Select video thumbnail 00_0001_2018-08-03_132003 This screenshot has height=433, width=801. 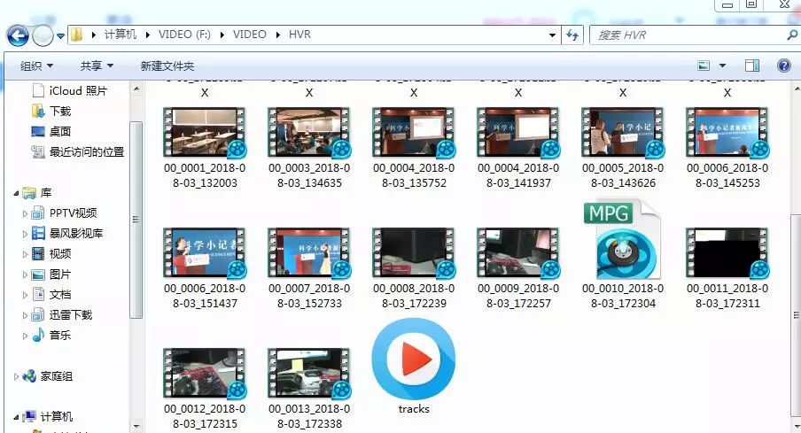[x=205, y=148]
